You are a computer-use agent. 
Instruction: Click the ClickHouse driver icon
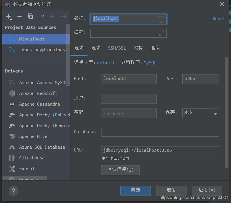(x=12, y=158)
